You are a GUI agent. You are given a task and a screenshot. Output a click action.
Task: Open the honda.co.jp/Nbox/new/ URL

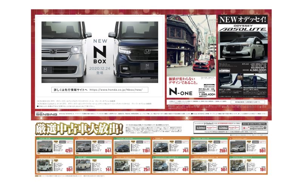coord(116,90)
